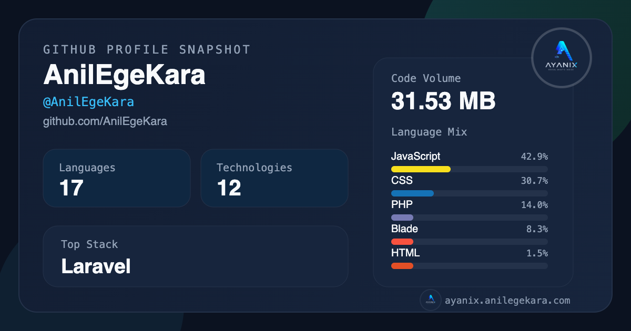
Task: Click the JavaScript language label
Action: [416, 156]
